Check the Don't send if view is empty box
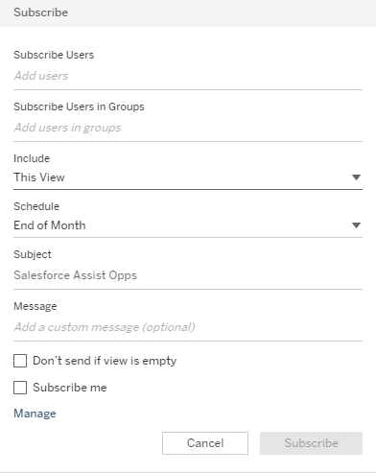The width and height of the screenshot is (376, 473). point(20,361)
